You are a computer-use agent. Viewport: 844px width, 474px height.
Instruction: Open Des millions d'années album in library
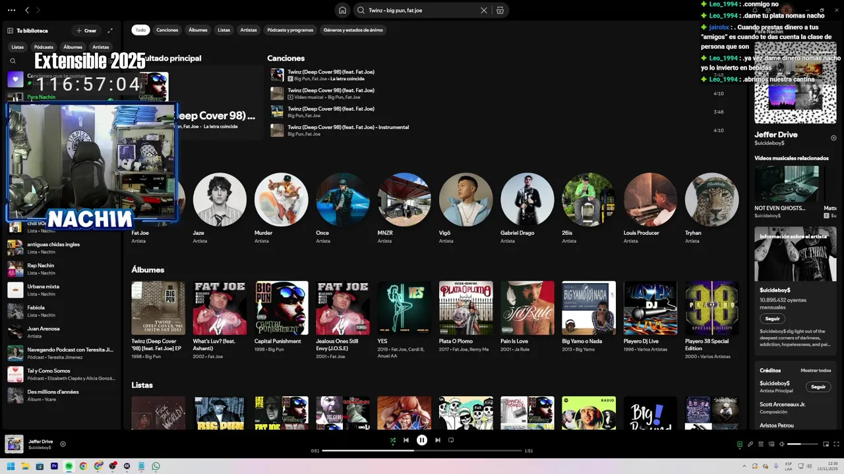coord(63,395)
